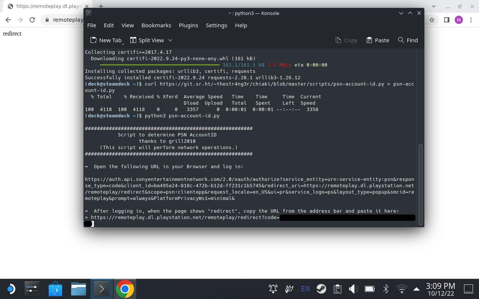The width and height of the screenshot is (479, 299).
Task: Click the Find toolbar button
Action: pyautogui.click(x=408, y=40)
